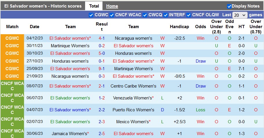Click the 9-1 result against Martinique
Viewport: 264px width, 138px height.
[102, 69]
